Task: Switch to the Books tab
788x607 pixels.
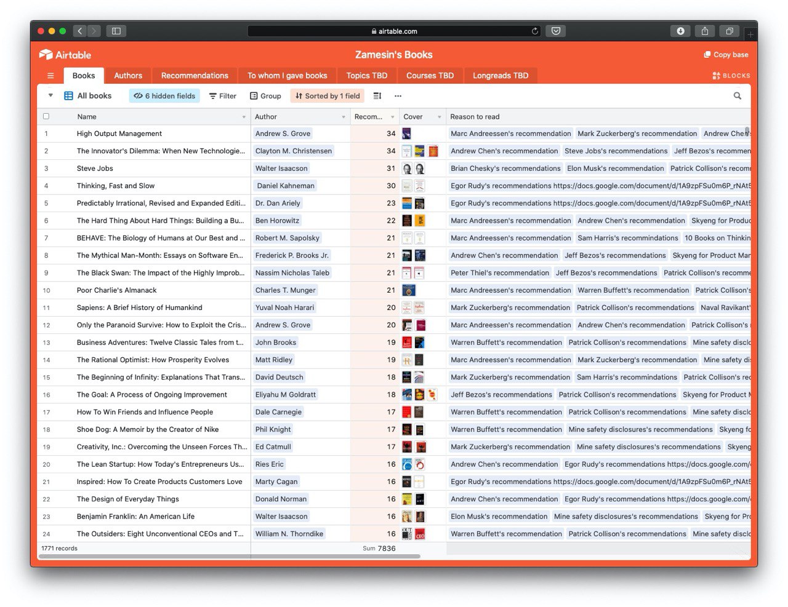Action: [84, 76]
